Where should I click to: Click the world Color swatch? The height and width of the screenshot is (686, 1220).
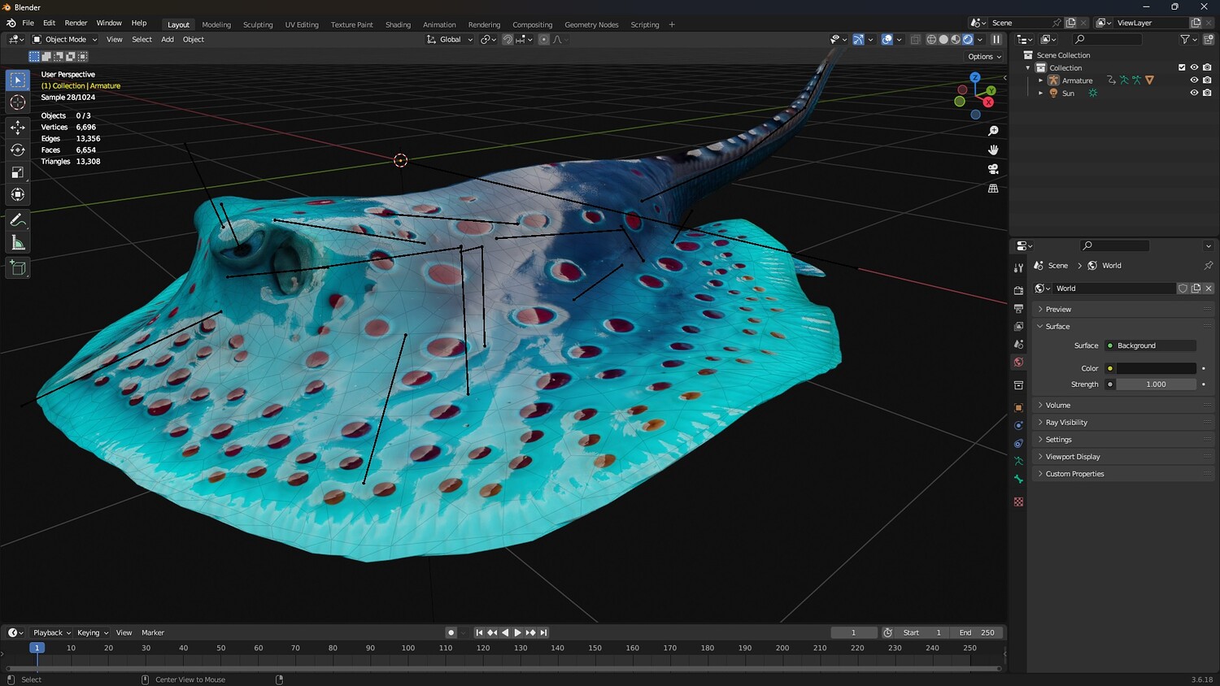click(1156, 368)
